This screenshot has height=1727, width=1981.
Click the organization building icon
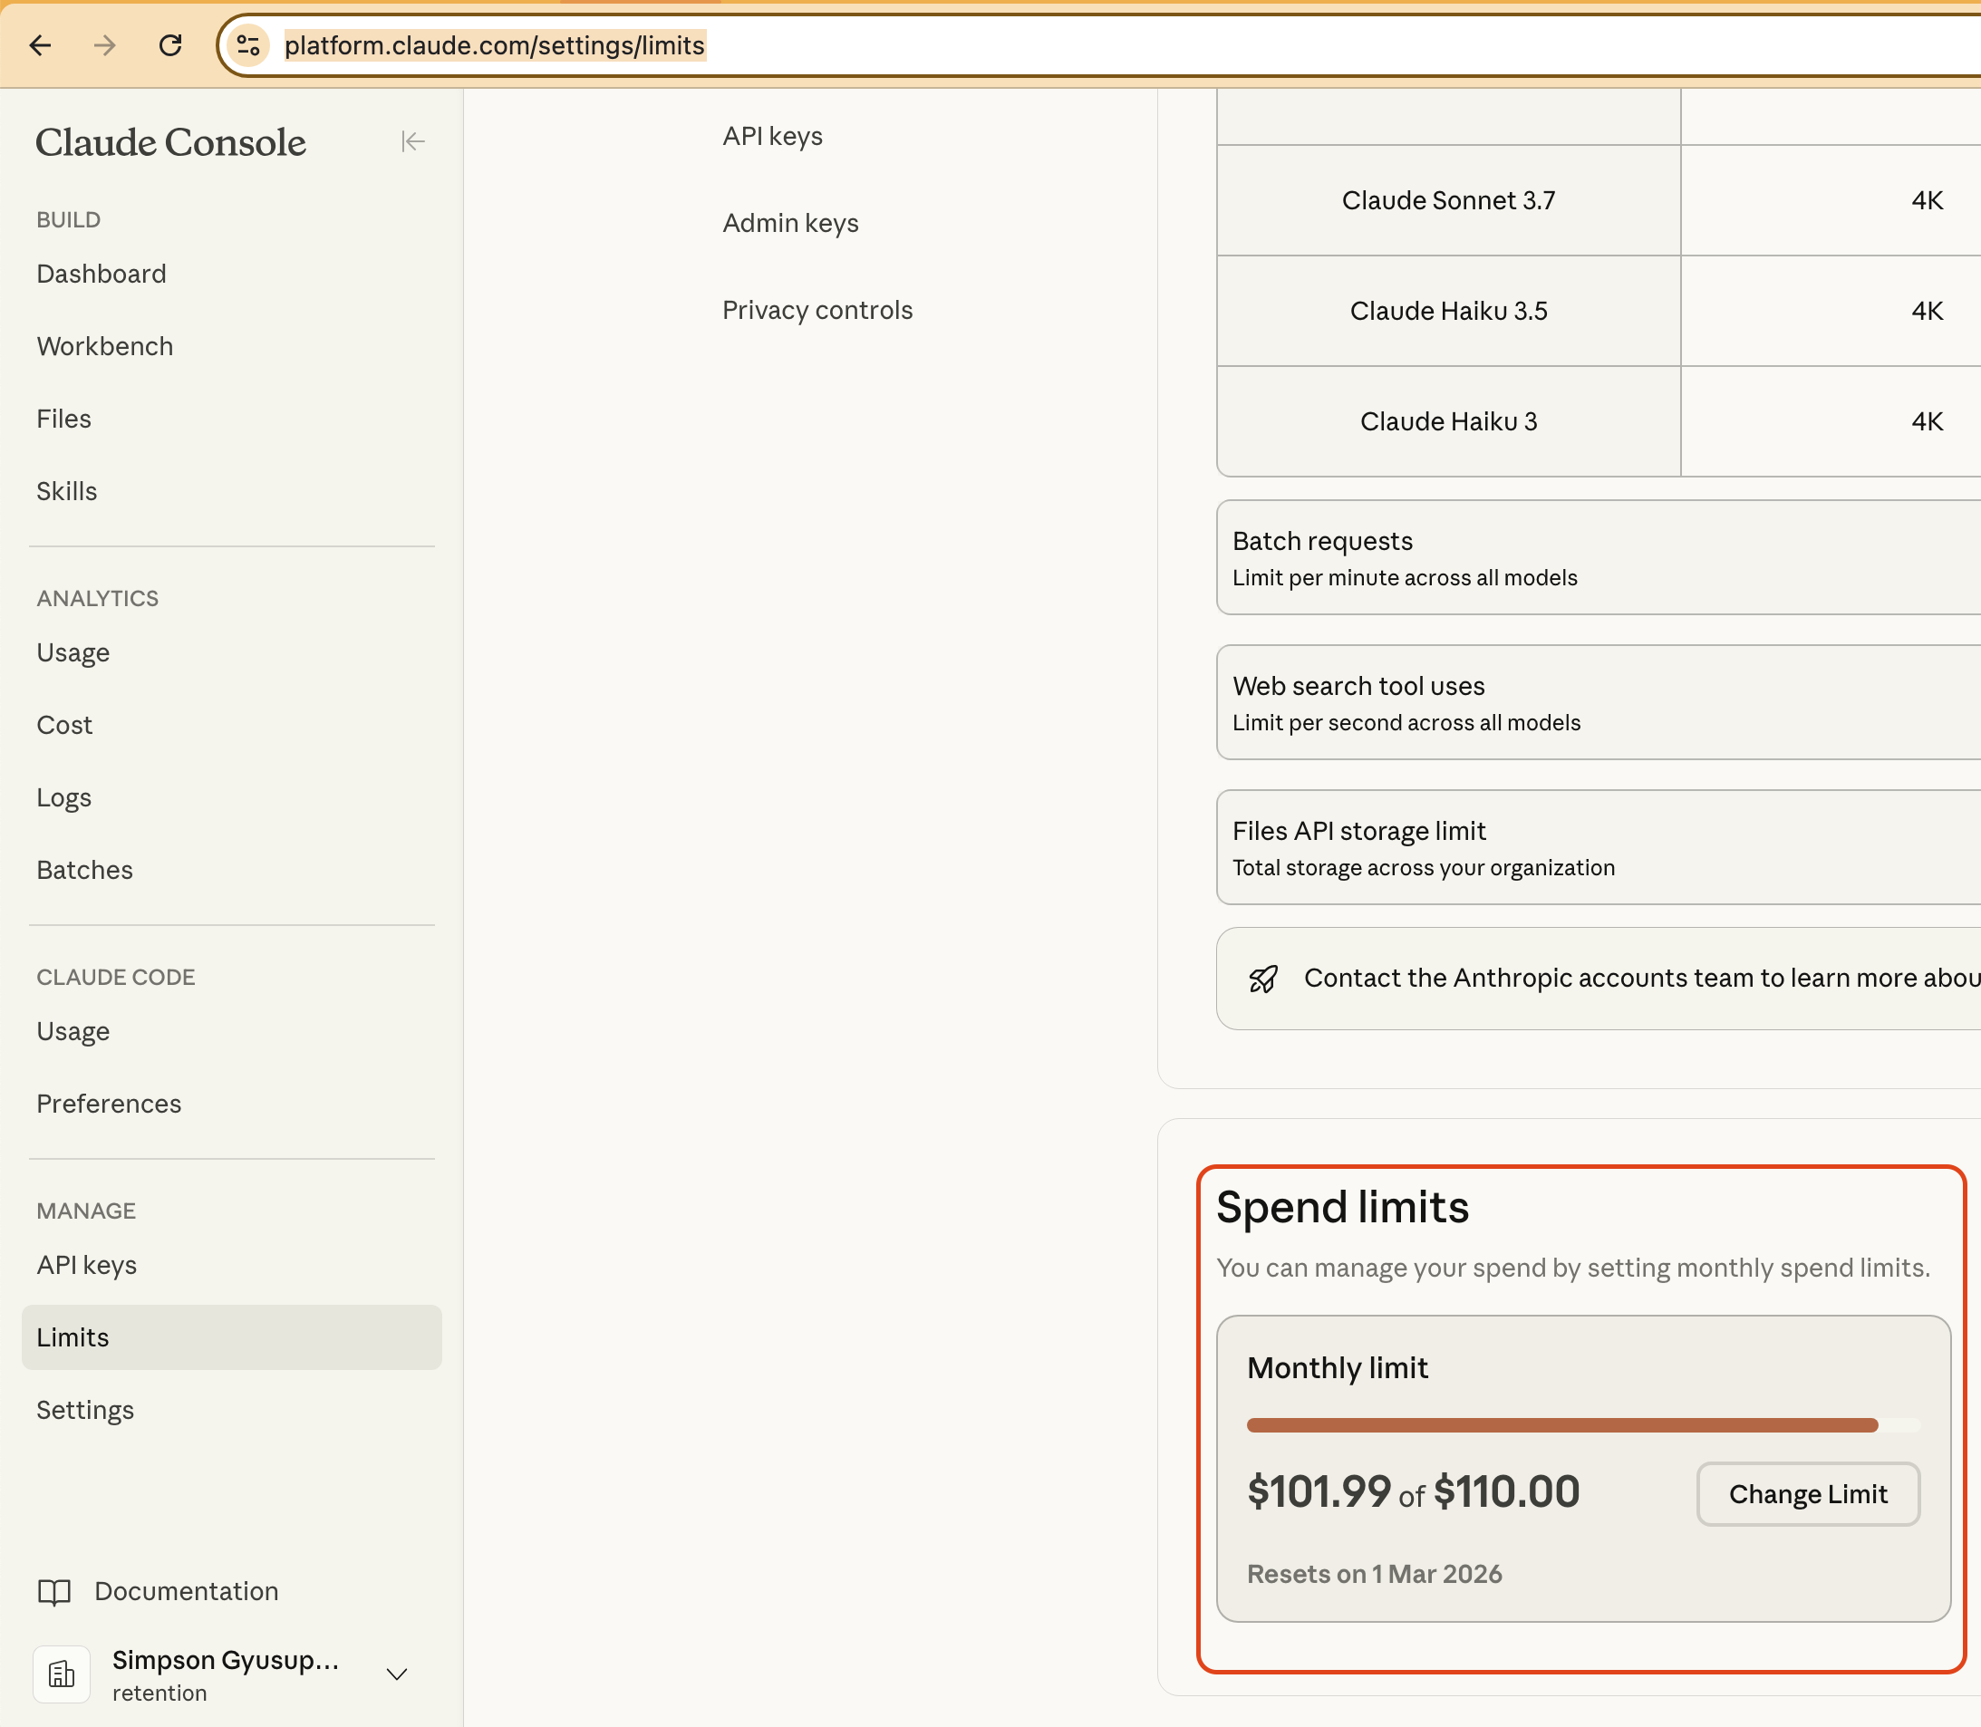[62, 1674]
